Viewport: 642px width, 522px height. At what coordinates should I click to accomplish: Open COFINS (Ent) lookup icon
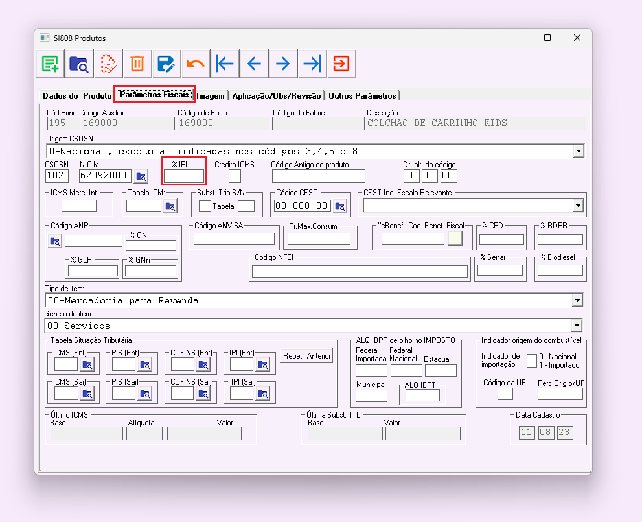click(203, 364)
